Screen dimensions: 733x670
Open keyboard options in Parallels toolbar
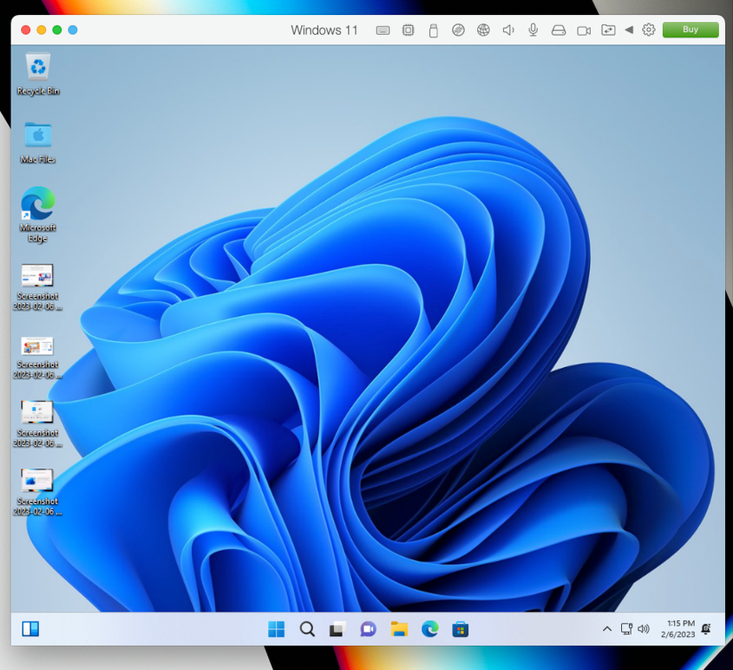(x=382, y=29)
